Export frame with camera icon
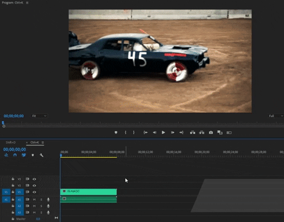Viewport: 284px width, 222px height. tap(211, 132)
